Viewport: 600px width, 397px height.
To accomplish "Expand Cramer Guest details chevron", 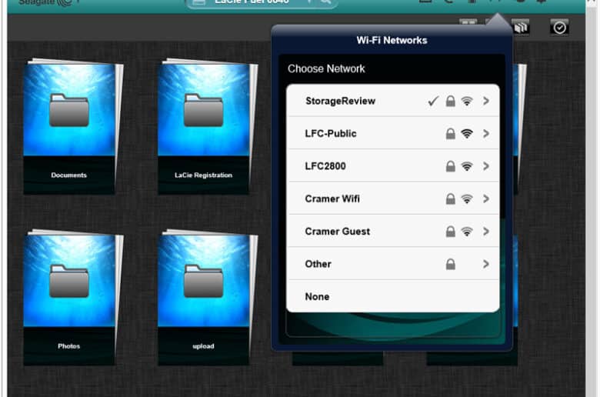I will (486, 231).
